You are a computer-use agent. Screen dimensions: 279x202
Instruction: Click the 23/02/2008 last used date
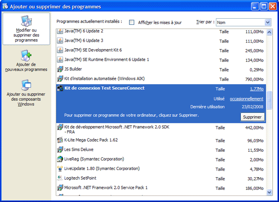(x=253, y=107)
